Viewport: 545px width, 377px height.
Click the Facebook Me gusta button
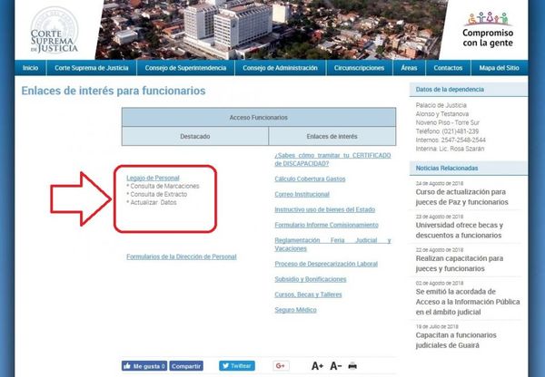point(143,365)
